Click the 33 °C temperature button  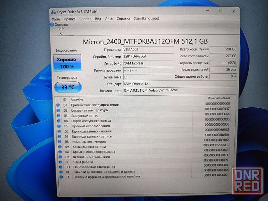point(67,86)
